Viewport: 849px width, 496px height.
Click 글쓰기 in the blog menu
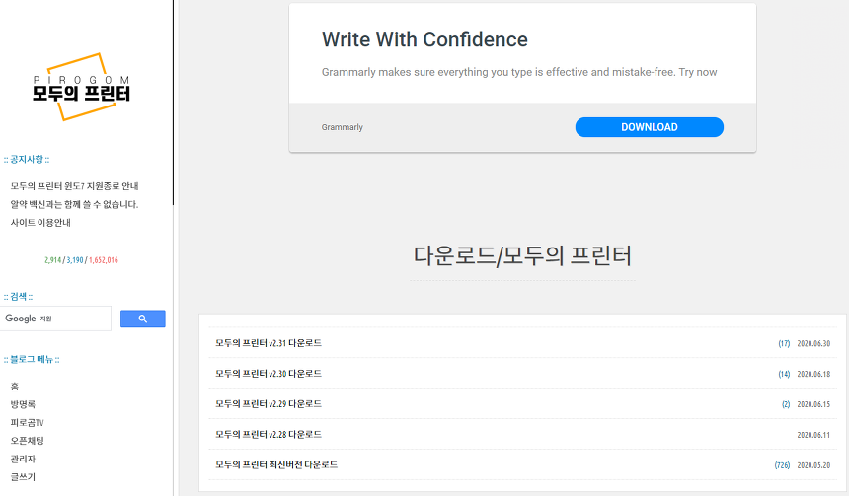coord(23,477)
